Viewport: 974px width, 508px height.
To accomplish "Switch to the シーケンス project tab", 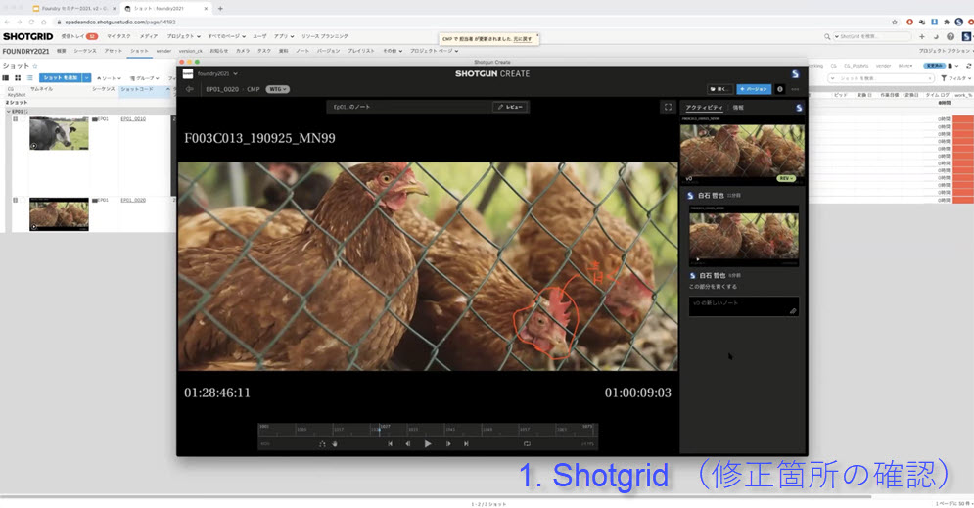I will (85, 51).
